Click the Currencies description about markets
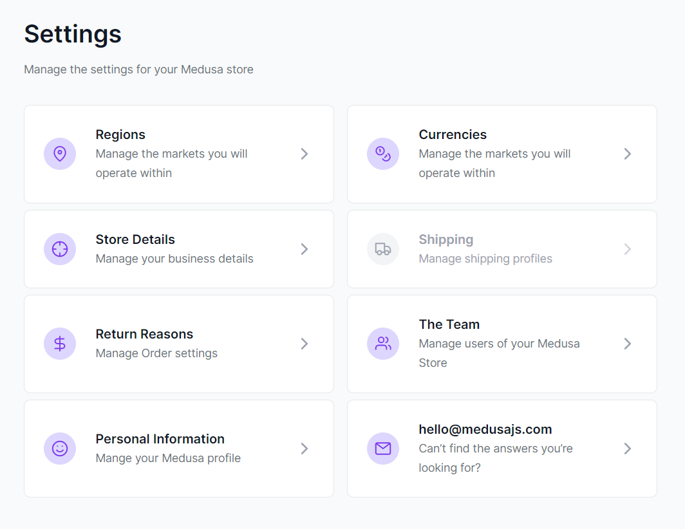The image size is (685, 529). (494, 163)
